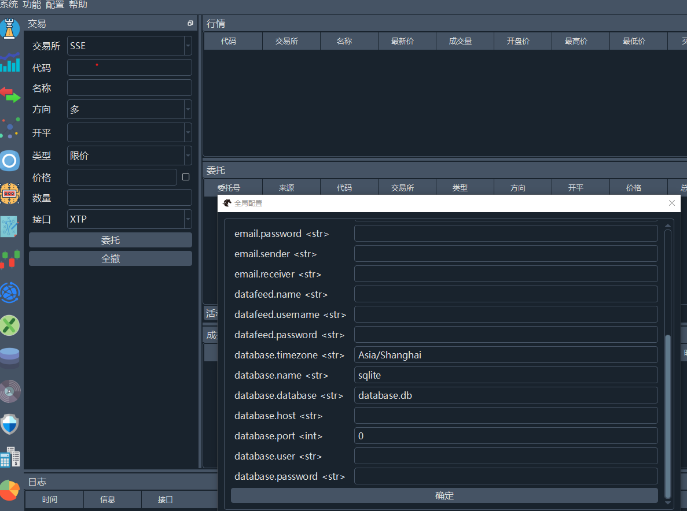Open the 系统 menu

point(9,5)
